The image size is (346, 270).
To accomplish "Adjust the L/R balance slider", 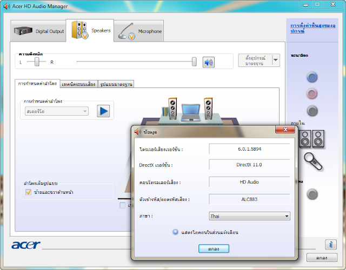I will [37, 62].
